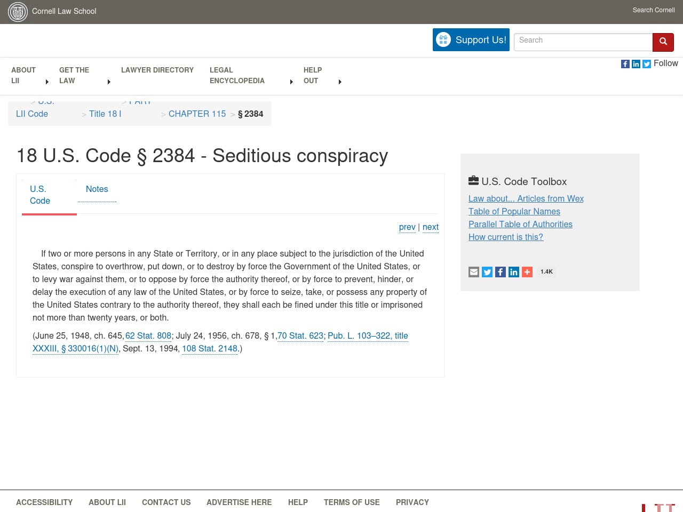683x512 pixels.
Task: Click Search Cornell link
Action: coord(654,10)
